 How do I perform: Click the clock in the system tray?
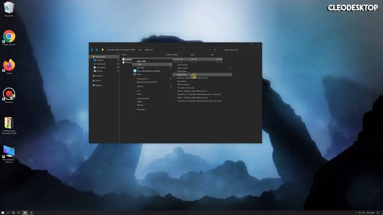click(370, 213)
